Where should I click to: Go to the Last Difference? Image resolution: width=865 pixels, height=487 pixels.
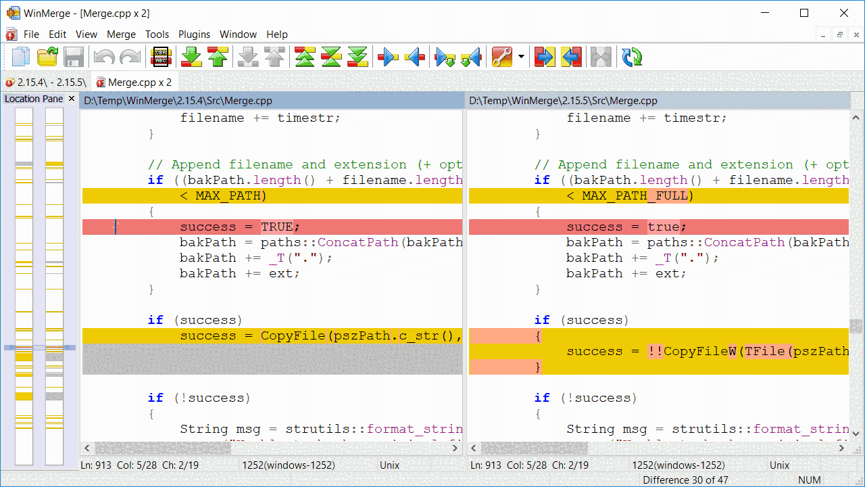(x=357, y=57)
